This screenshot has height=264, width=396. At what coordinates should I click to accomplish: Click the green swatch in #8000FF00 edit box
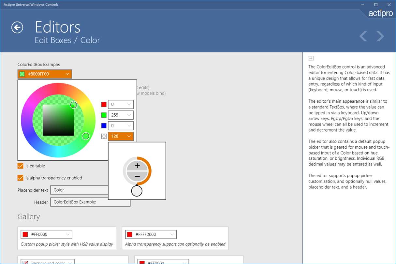tap(22, 74)
